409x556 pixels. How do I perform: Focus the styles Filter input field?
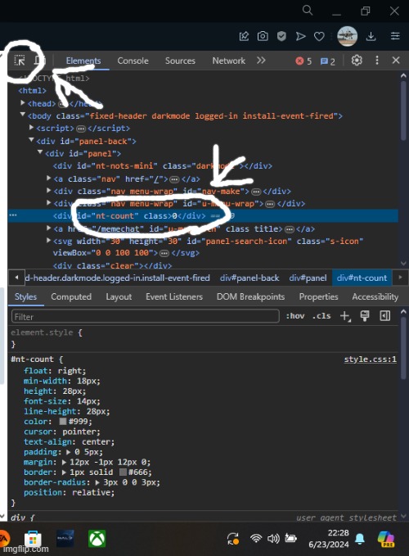point(145,316)
